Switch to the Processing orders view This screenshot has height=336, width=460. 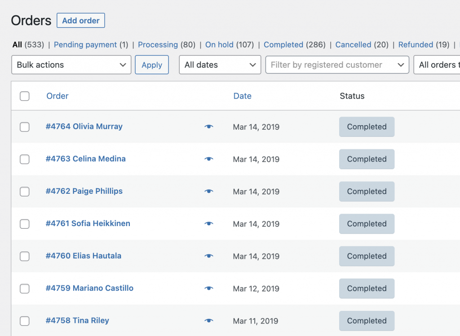(158, 44)
